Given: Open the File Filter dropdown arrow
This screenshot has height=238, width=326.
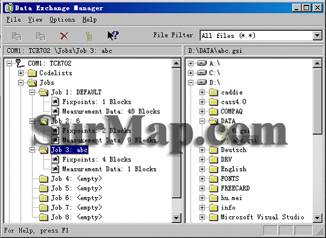Looking at the screenshot, I should 318,36.
